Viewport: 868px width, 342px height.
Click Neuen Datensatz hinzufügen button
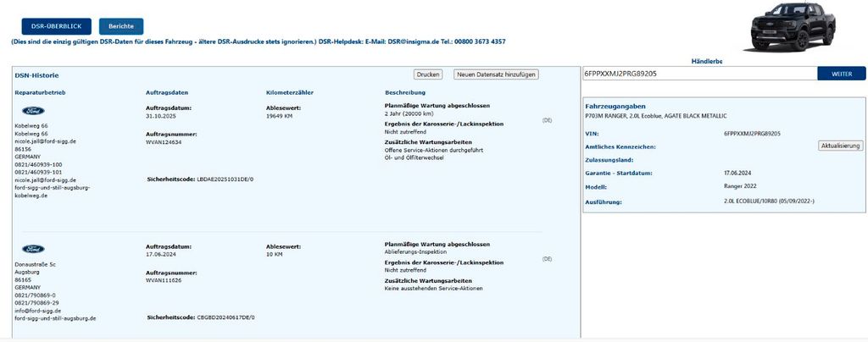pyautogui.click(x=496, y=74)
